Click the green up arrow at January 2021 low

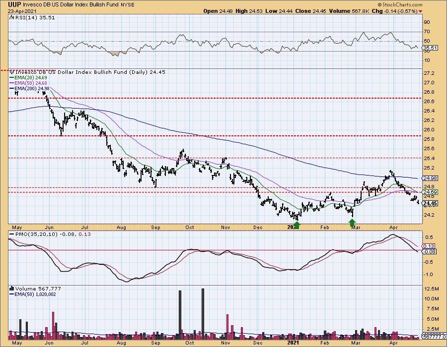click(x=297, y=225)
